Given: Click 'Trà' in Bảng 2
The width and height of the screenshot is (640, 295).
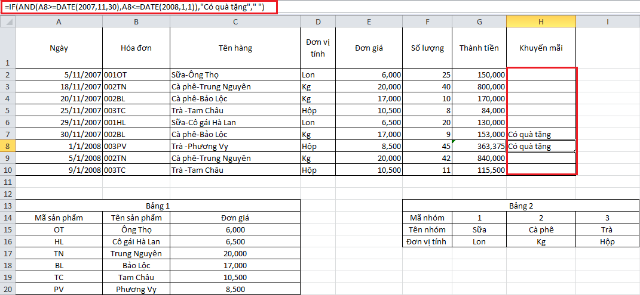Looking at the screenshot, I should pos(608,229).
